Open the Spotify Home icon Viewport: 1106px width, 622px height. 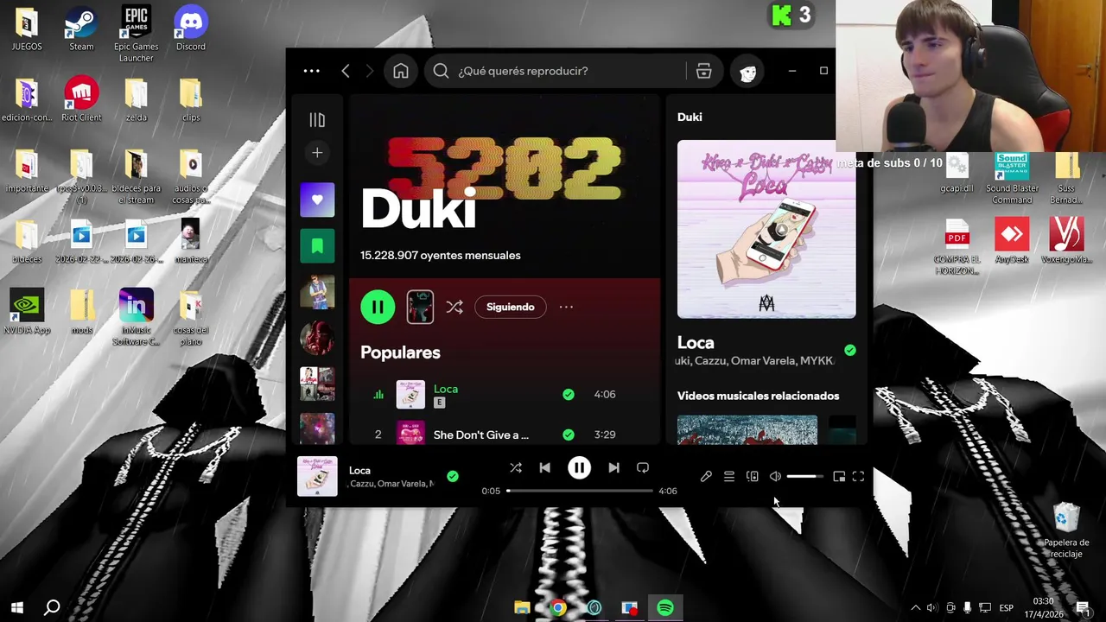(x=401, y=71)
